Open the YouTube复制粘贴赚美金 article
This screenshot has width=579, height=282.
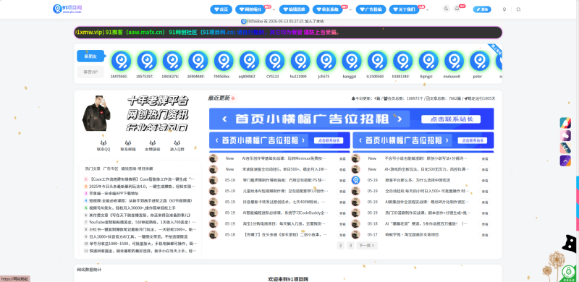(x=142, y=222)
